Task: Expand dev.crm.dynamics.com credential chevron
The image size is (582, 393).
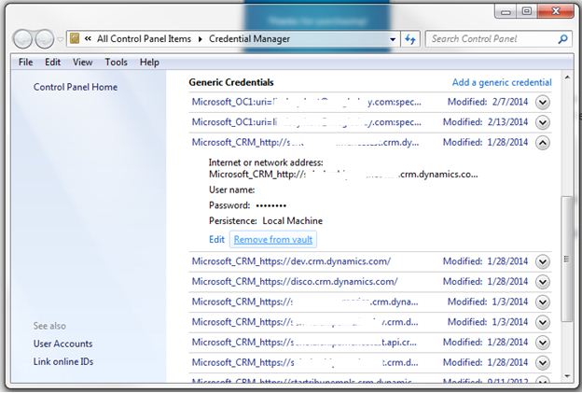Action: point(543,262)
